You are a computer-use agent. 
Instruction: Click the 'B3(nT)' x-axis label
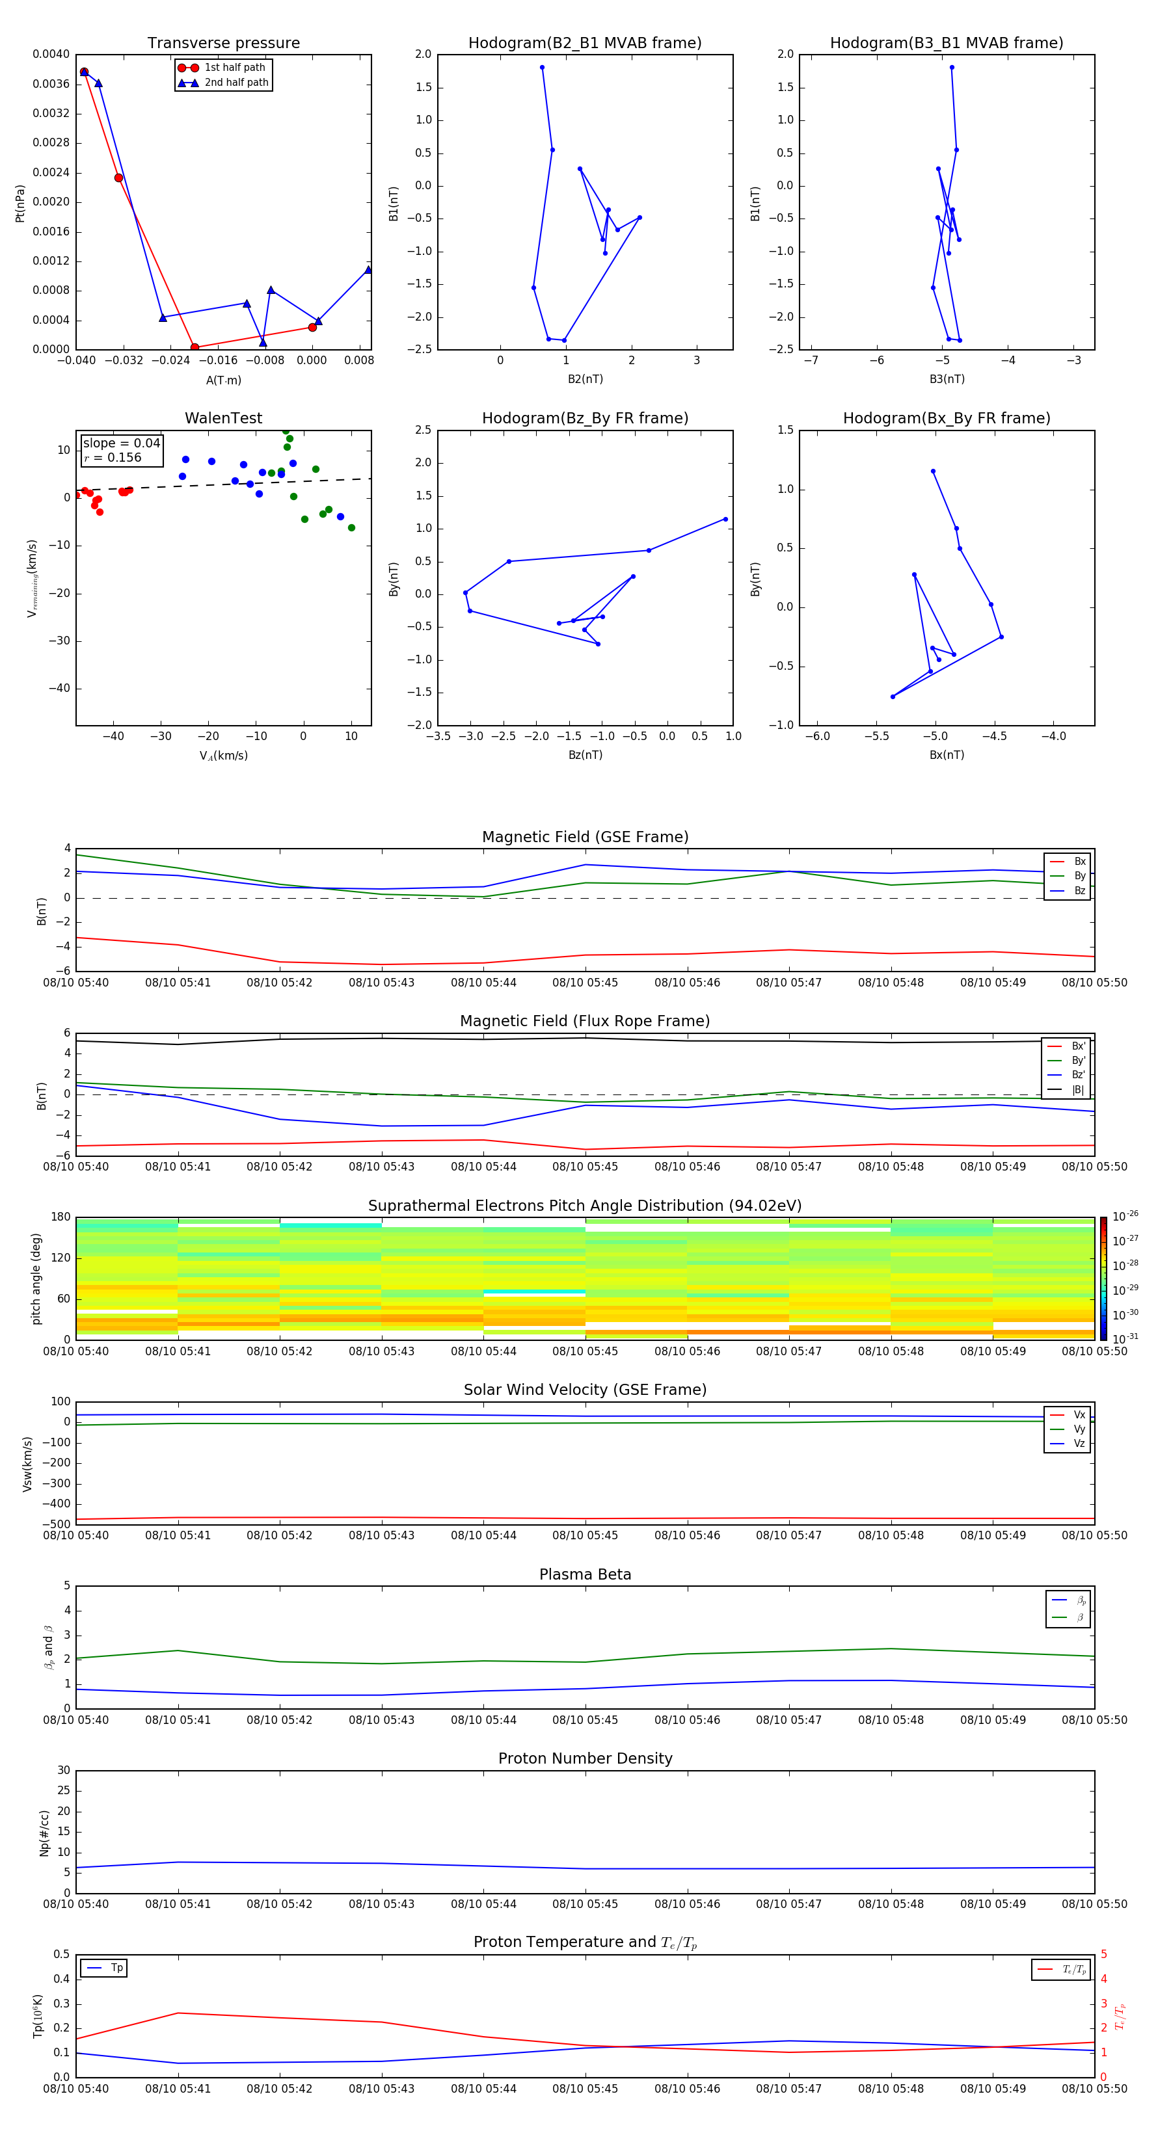(x=947, y=379)
